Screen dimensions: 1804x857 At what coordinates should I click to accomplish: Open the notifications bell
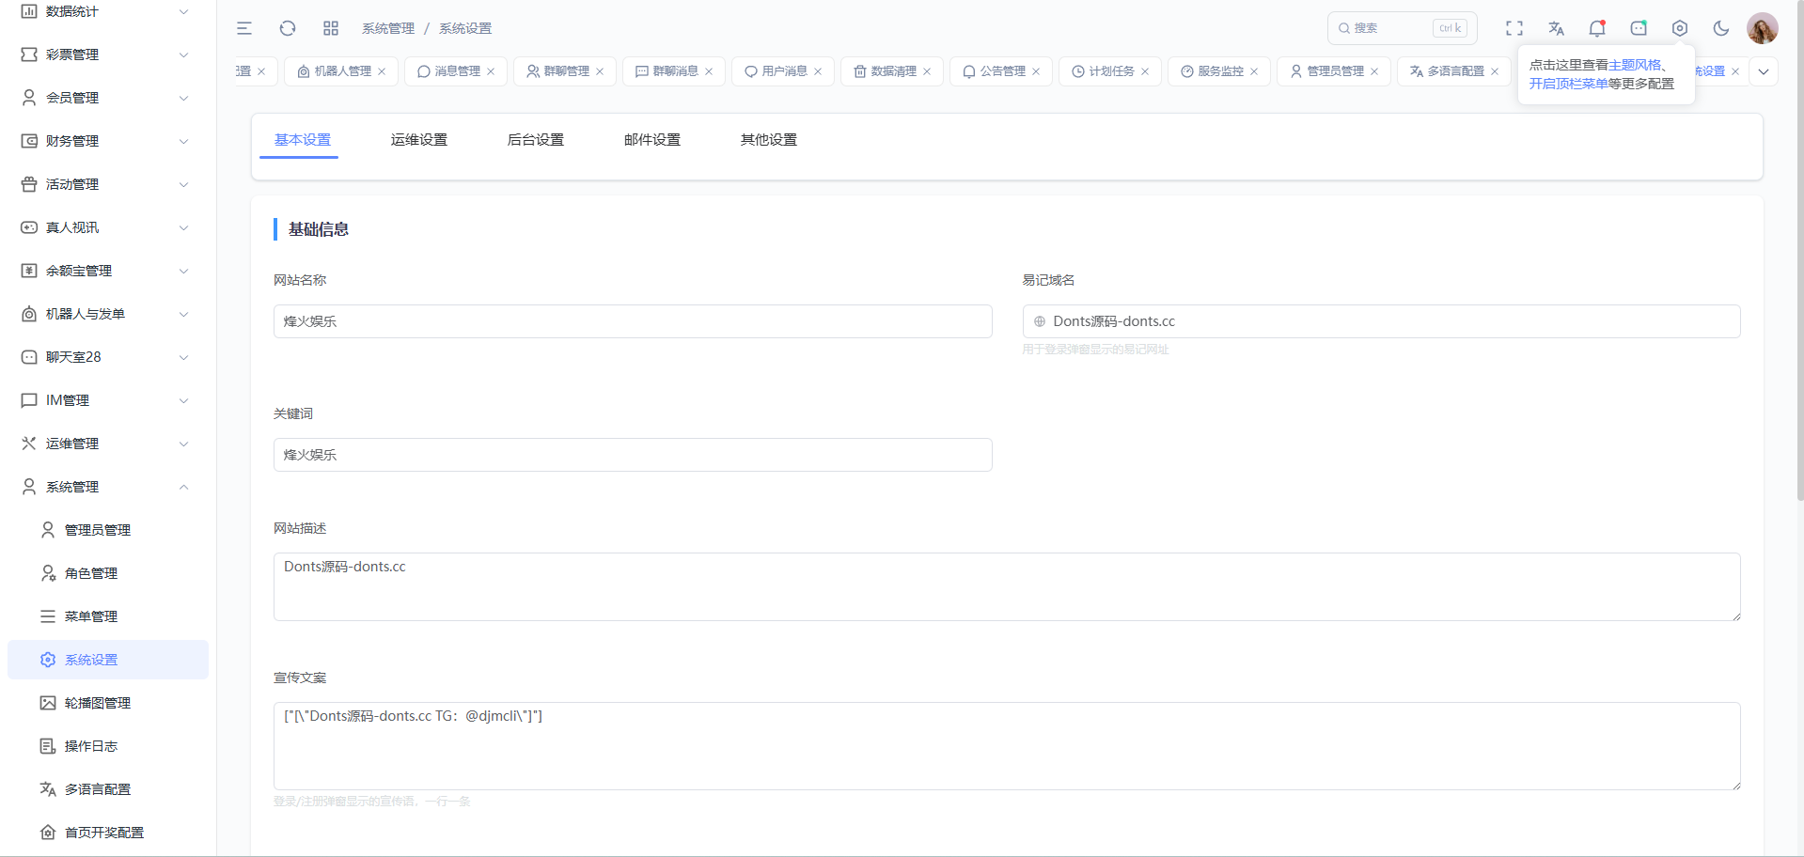(1597, 28)
